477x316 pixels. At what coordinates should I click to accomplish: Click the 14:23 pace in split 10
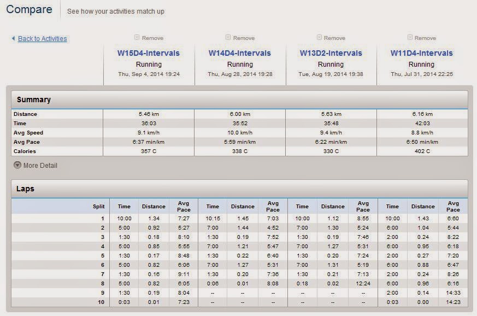454,302
